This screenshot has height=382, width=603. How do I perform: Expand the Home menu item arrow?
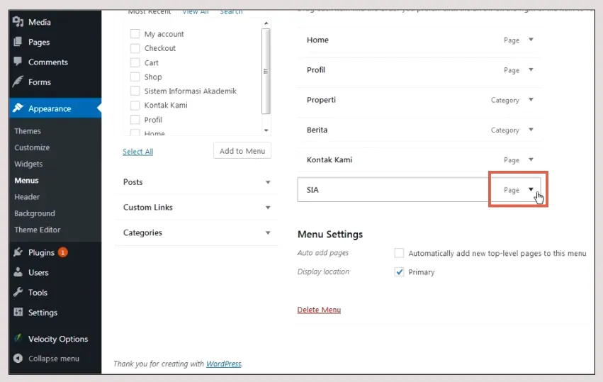pyautogui.click(x=531, y=40)
